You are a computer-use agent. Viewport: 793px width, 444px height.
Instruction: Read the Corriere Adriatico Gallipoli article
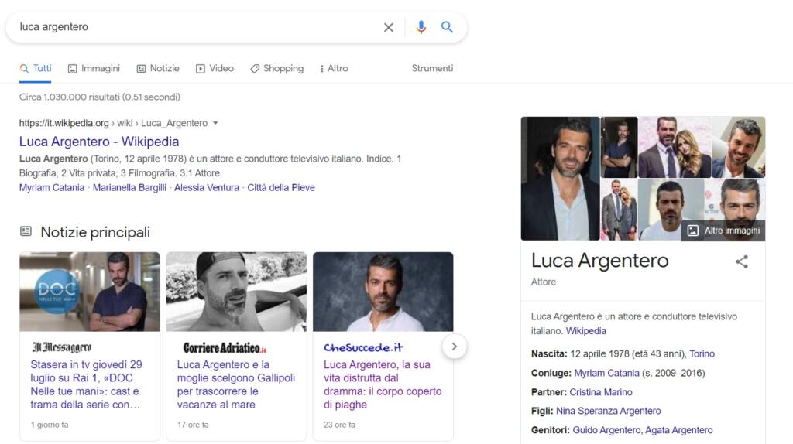tap(235, 384)
